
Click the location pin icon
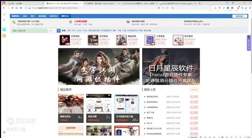click(x=70, y=22)
